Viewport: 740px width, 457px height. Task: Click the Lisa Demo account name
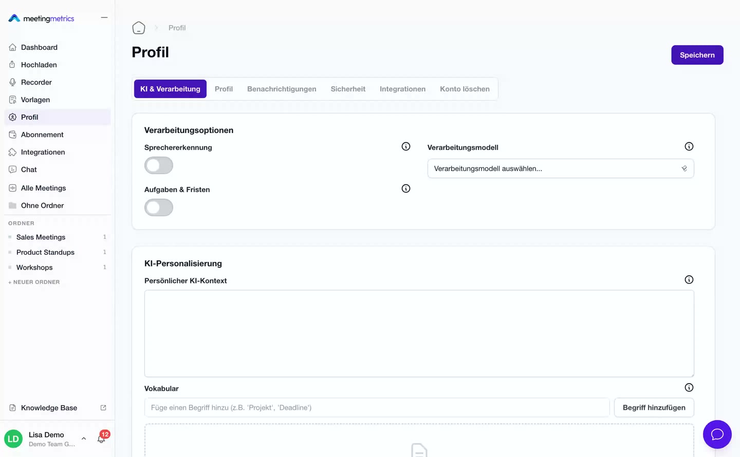pos(46,435)
